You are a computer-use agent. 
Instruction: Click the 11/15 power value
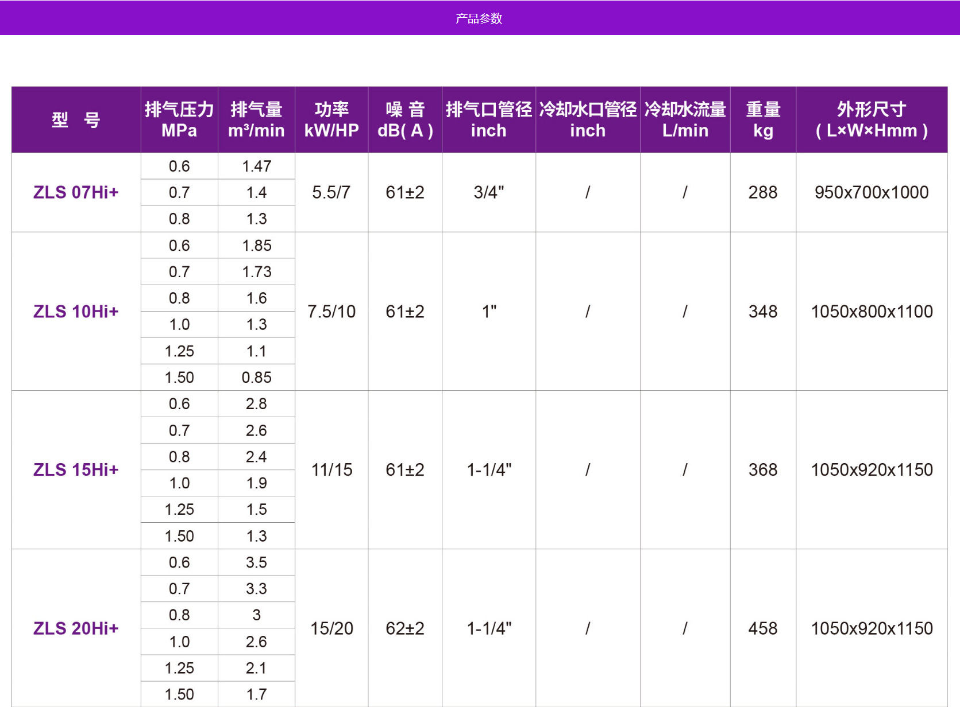click(331, 470)
